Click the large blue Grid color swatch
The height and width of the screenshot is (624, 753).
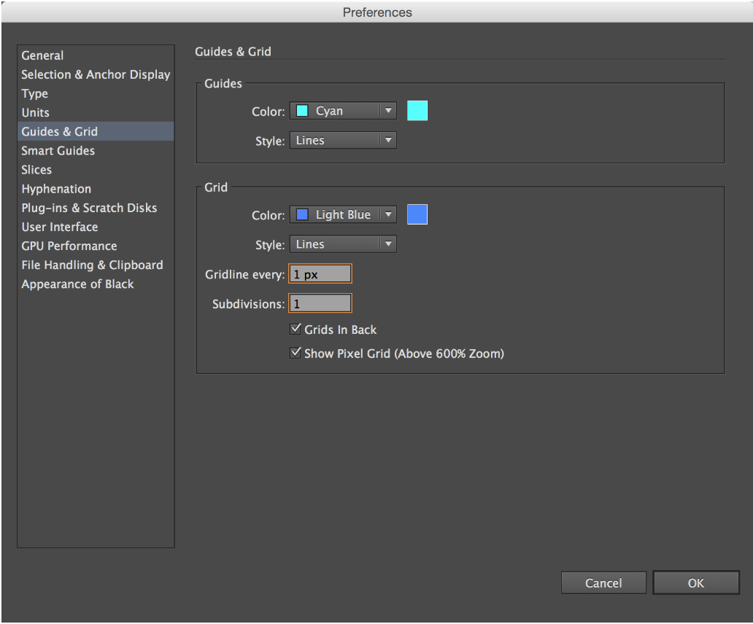[417, 214]
